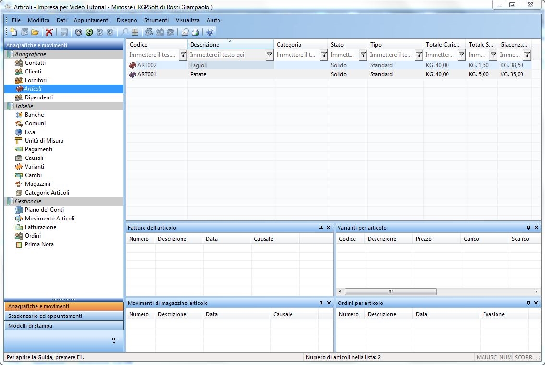Viewport: 545px width, 365px height.
Task: Close the Varianti per articolo panel
Action: [x=536, y=228]
